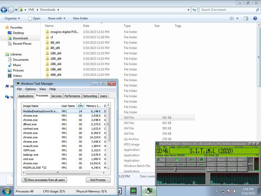Click the Task Manager title bar icon

[x=18, y=83]
